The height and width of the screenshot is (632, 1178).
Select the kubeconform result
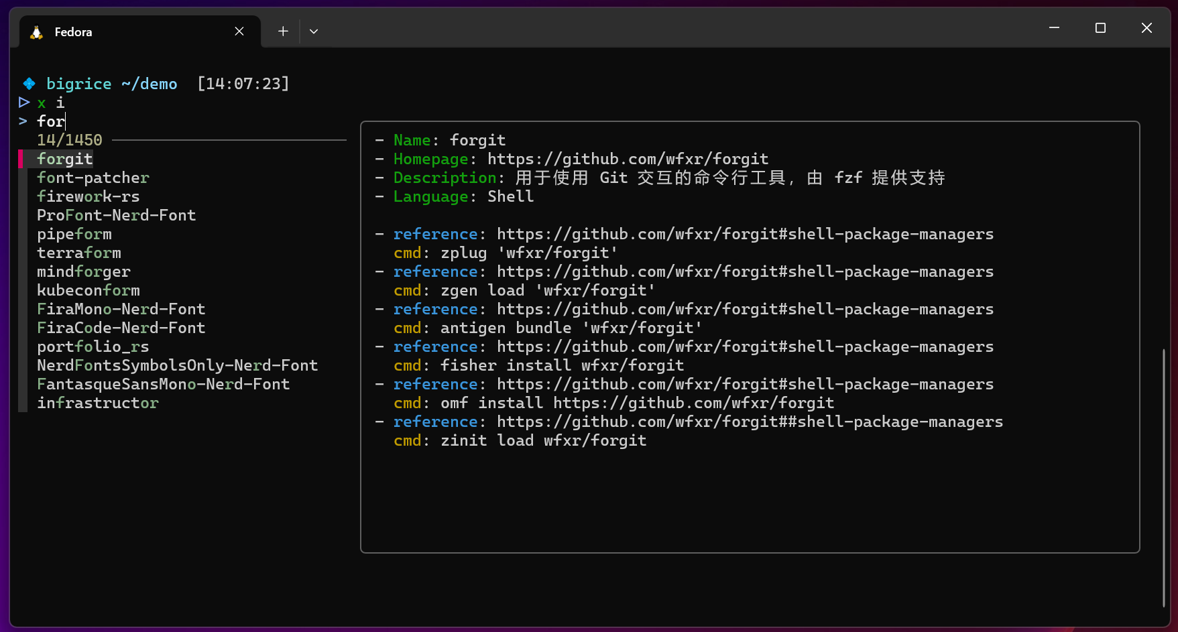[89, 290]
